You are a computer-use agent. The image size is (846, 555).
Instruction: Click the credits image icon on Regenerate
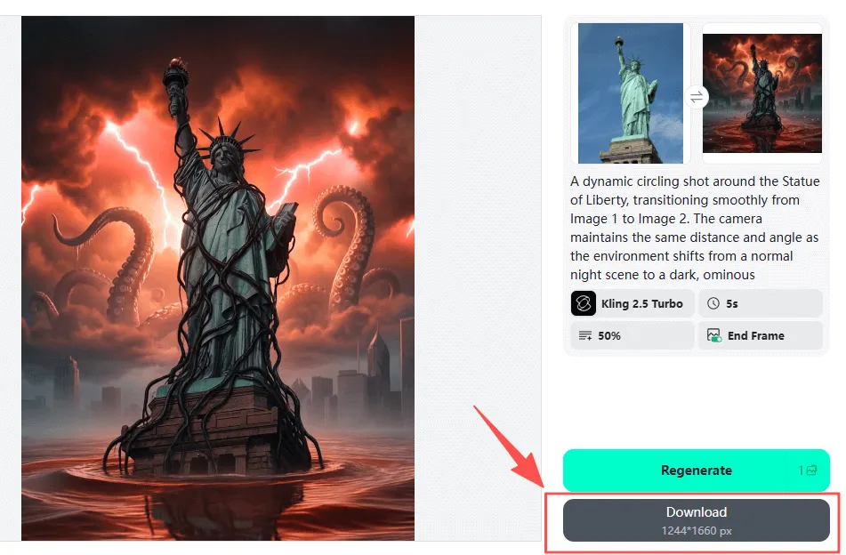(811, 471)
